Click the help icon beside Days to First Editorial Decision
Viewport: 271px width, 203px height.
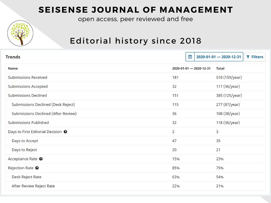tap(65, 132)
